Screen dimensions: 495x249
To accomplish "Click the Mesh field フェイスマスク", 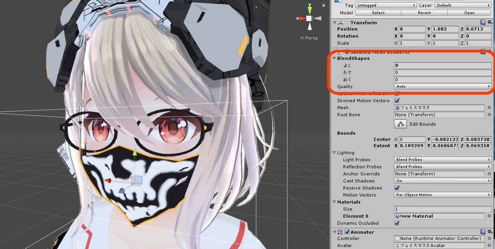I will (x=439, y=108).
